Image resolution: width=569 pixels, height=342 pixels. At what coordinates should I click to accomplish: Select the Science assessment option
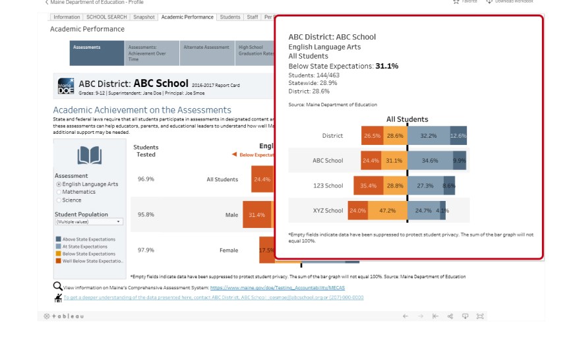59,200
